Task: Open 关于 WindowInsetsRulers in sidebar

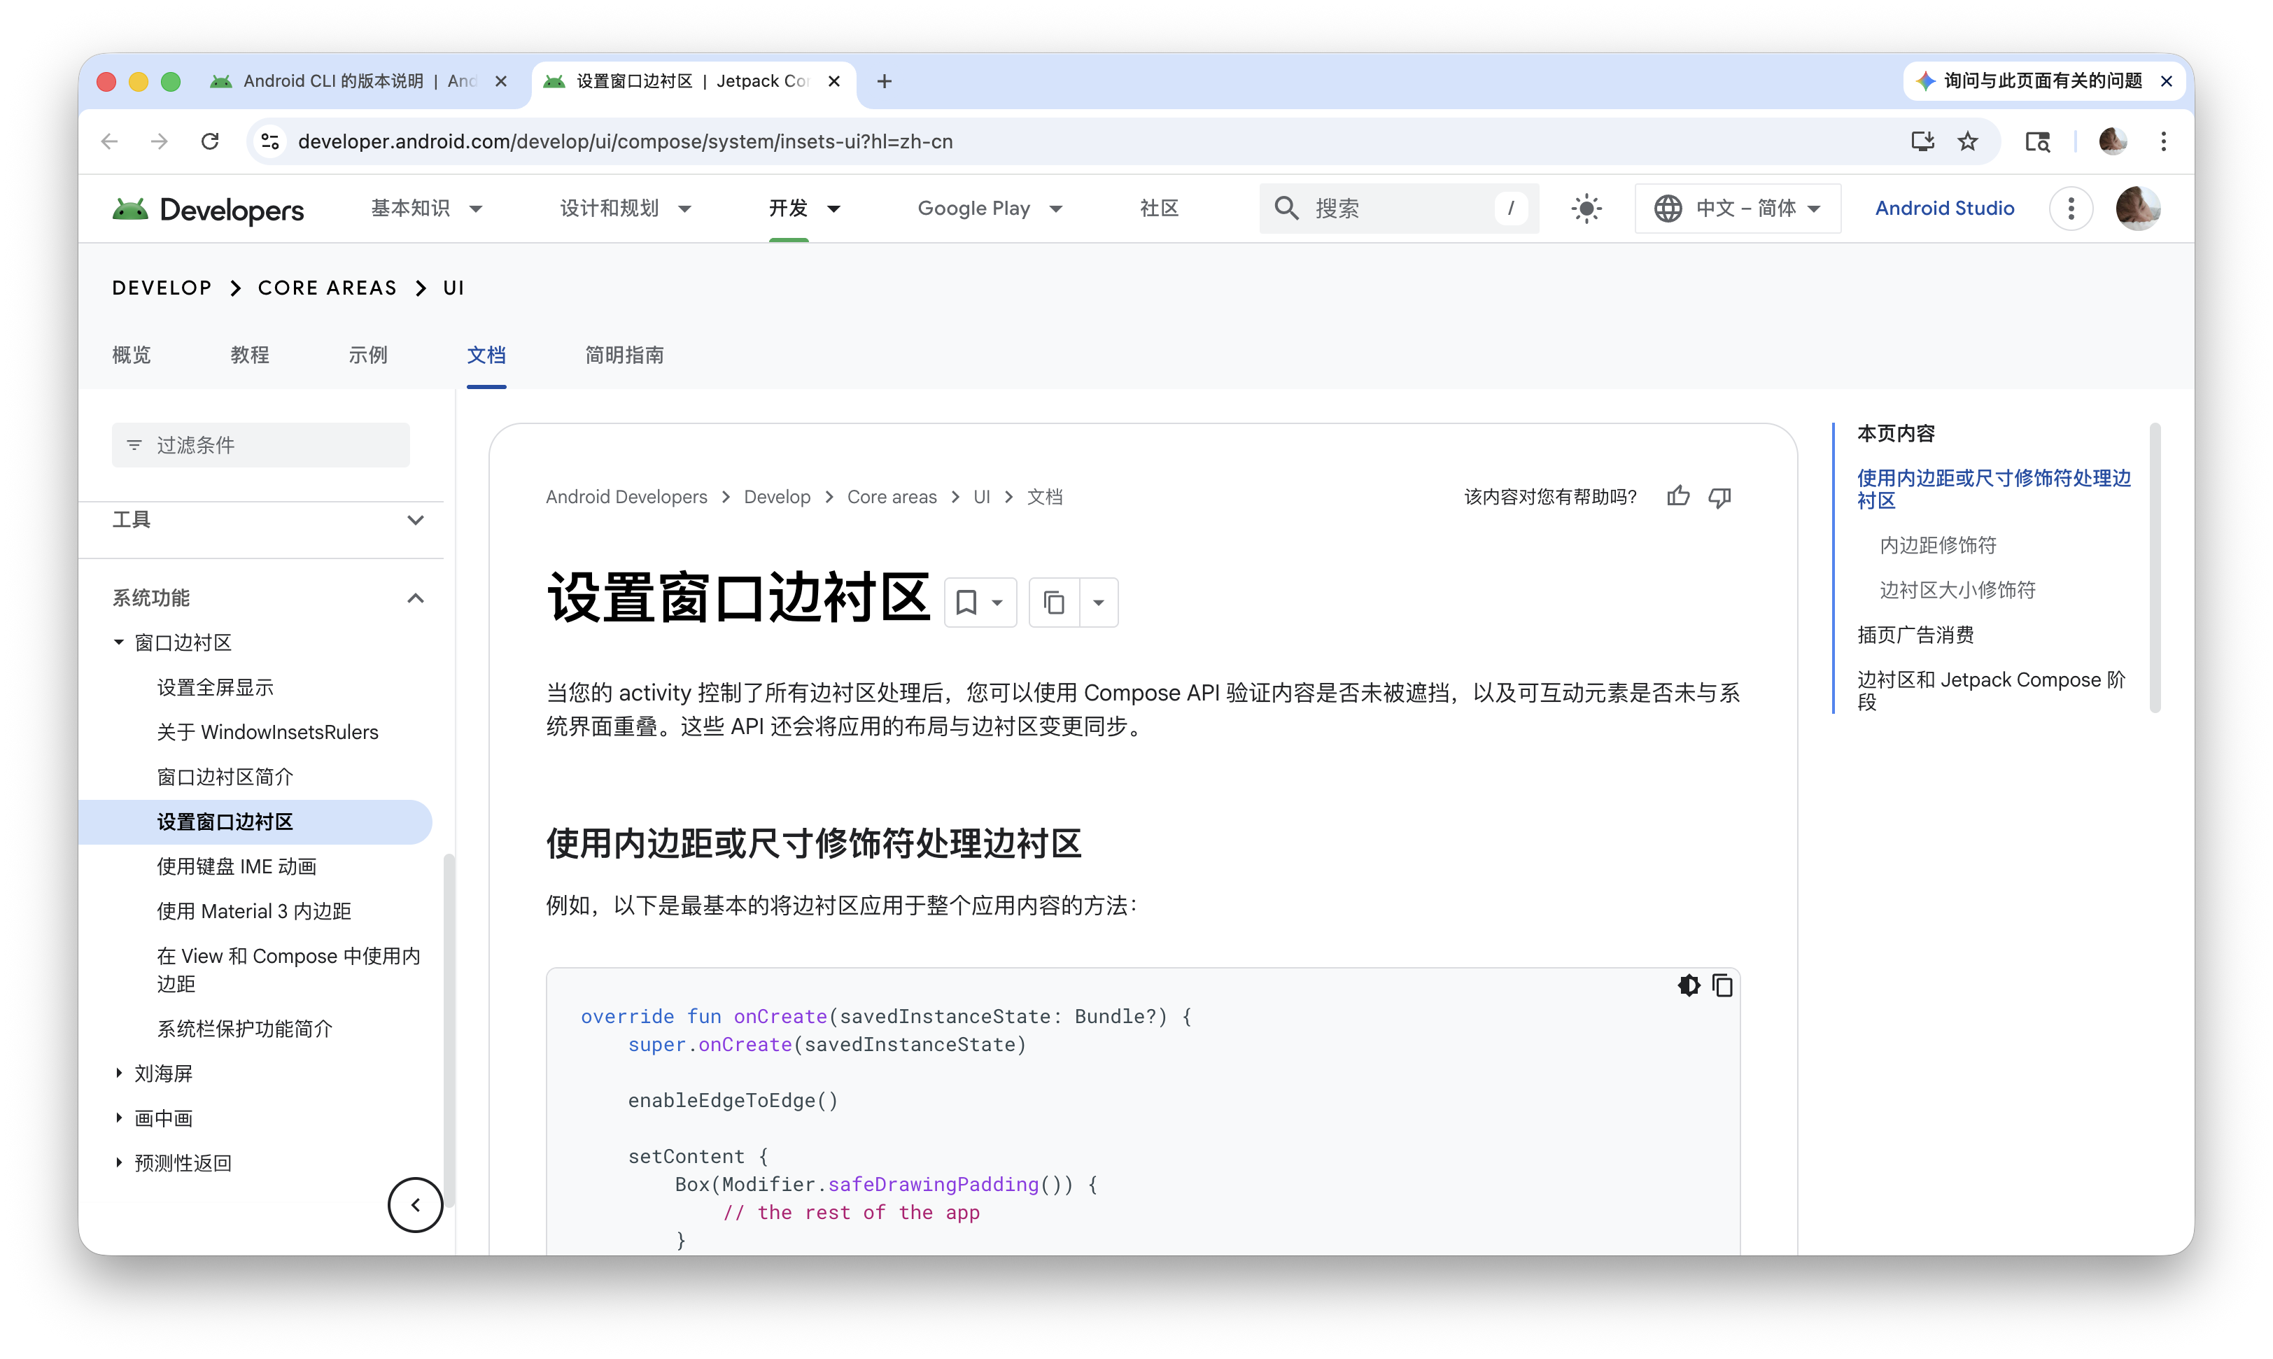Action: (x=267, y=733)
